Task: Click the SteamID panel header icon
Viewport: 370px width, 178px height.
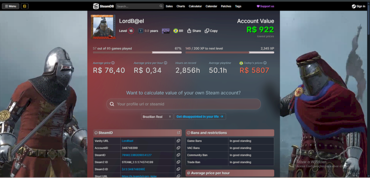Action: [x=96, y=133]
